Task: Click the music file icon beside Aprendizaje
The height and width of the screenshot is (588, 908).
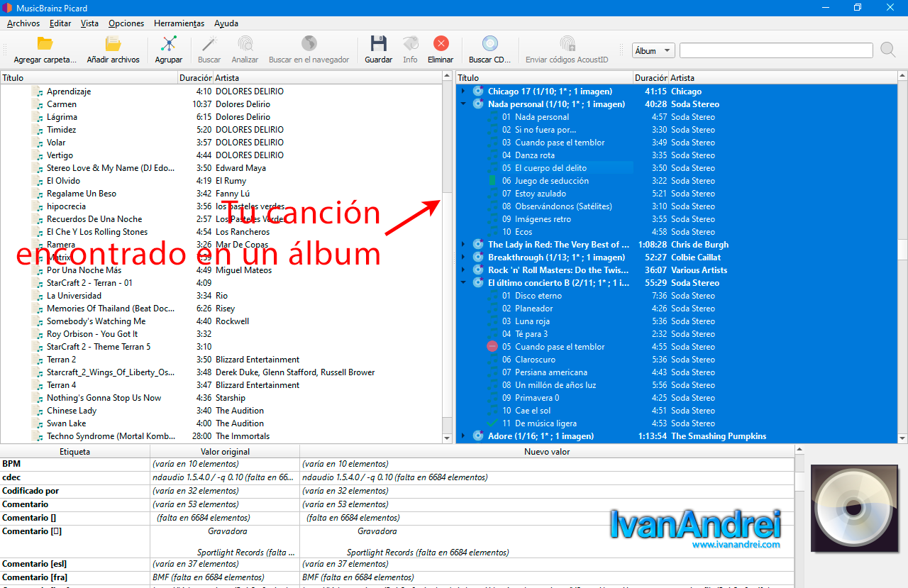Action: (37, 91)
